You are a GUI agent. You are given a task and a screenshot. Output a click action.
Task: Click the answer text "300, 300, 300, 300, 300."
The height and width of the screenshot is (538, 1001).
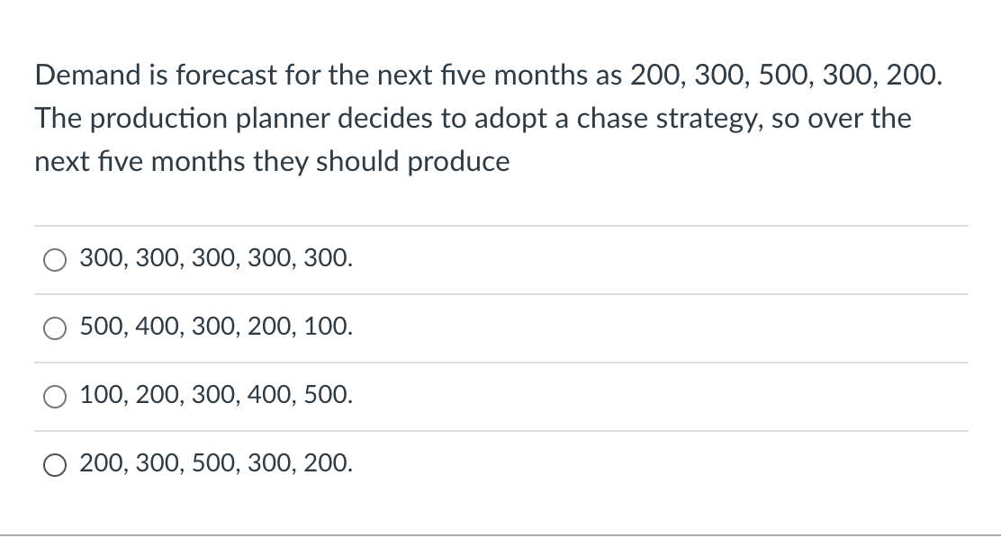coord(215,259)
